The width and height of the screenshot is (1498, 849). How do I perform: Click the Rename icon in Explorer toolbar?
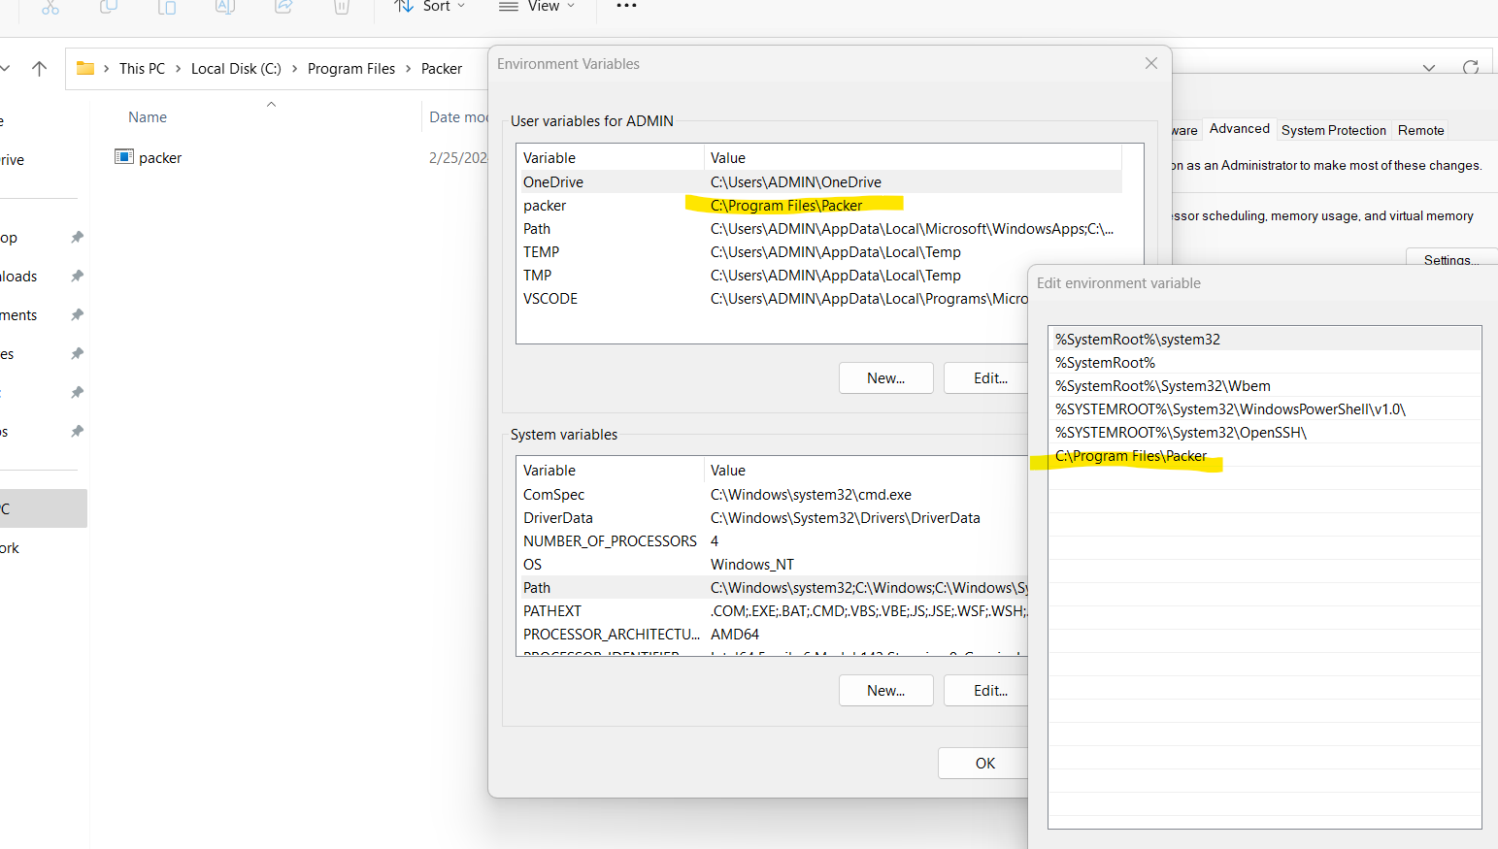(225, 7)
